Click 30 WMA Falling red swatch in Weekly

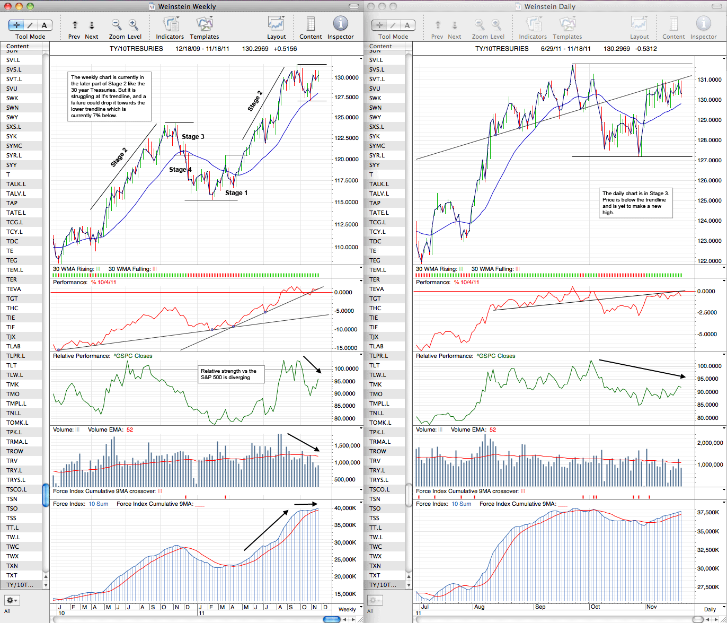[154, 269]
